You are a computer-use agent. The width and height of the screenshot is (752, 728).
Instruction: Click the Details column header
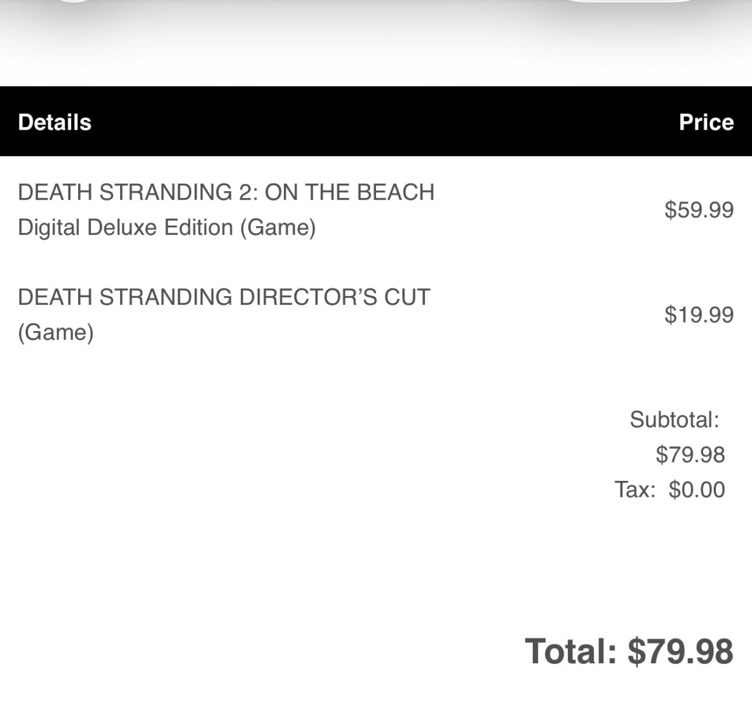(x=55, y=122)
